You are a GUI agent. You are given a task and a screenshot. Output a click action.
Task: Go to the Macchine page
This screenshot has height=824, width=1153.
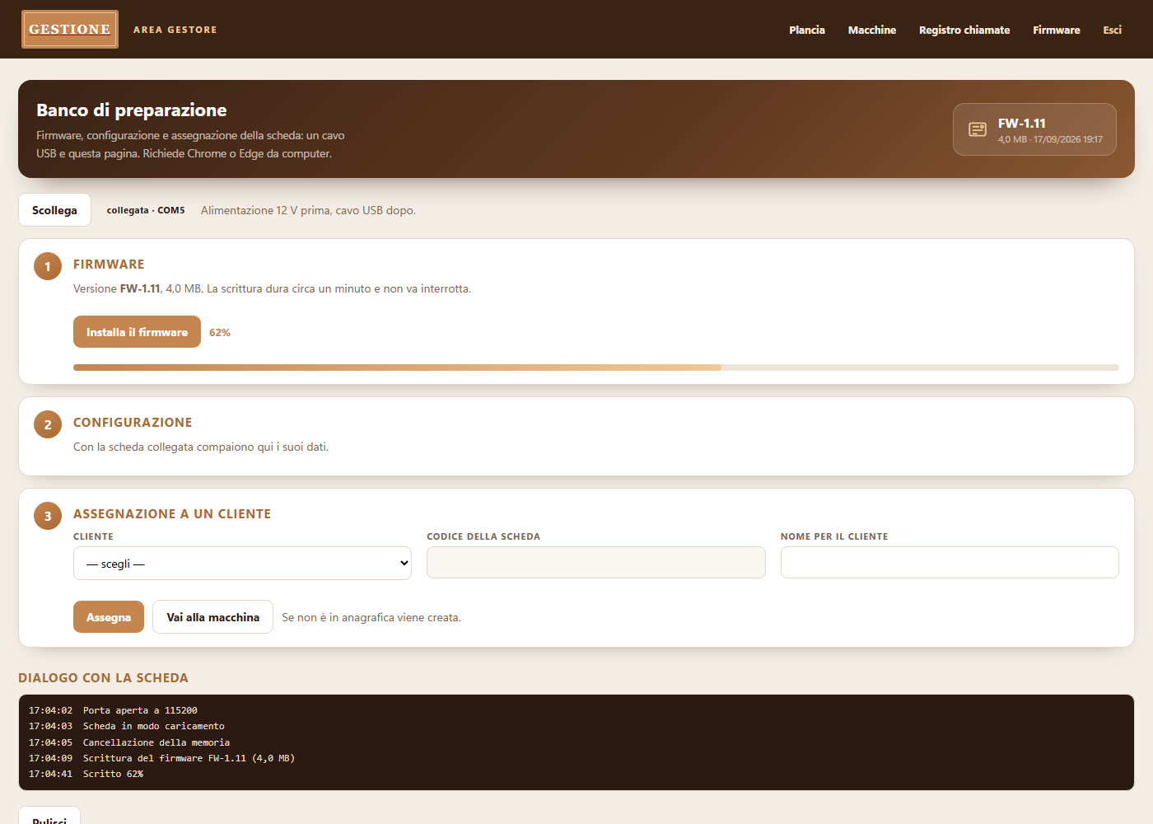872,30
